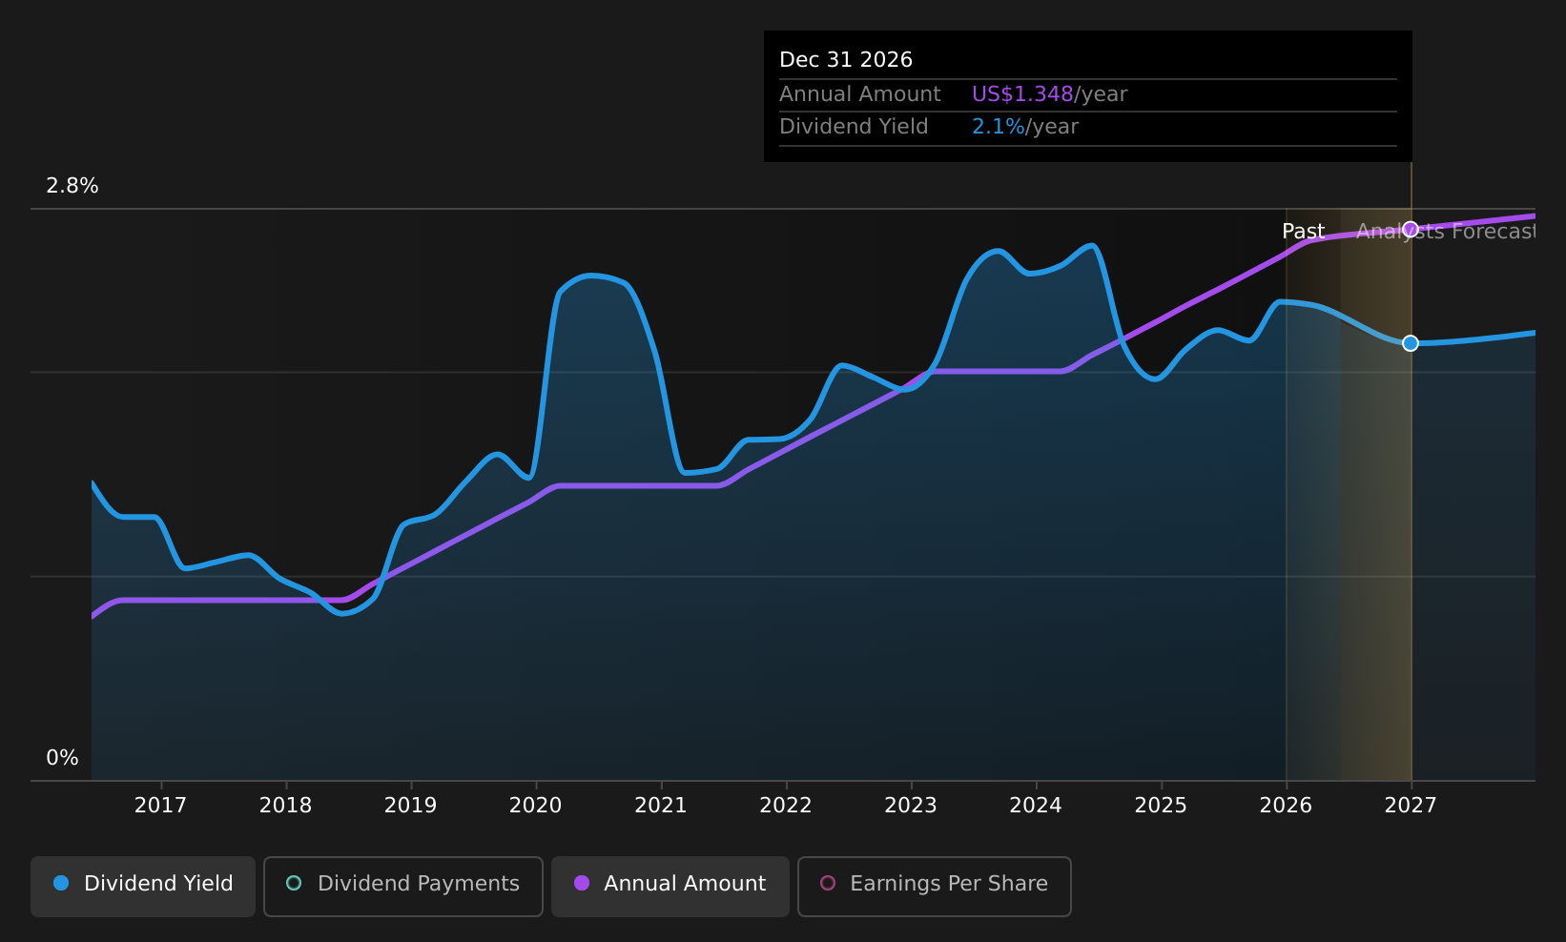Click the 'Annual Amount' label in tooltip
Screen dimensions: 1566x942
coord(860,94)
